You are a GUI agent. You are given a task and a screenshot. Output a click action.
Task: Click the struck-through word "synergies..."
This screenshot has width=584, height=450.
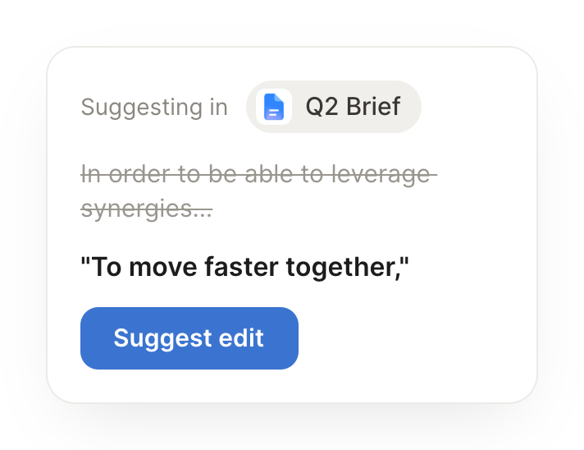coord(147,209)
